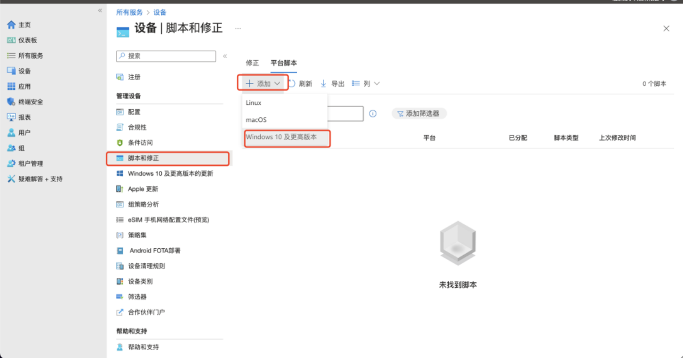
Task: Click the 0 个脚本 count text
Action: tap(654, 84)
